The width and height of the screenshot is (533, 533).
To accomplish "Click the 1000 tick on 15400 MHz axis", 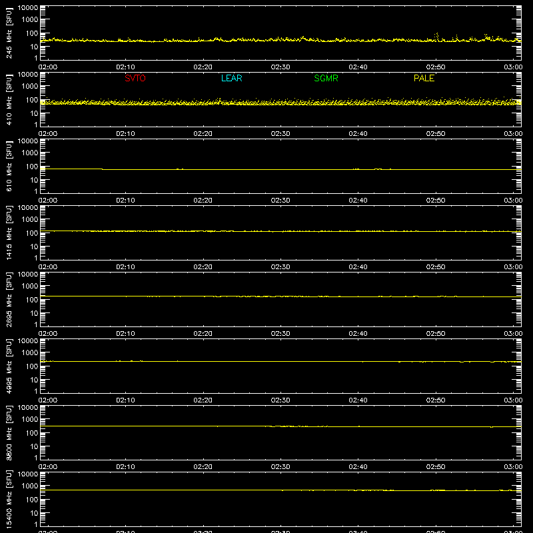I will [x=30, y=486].
